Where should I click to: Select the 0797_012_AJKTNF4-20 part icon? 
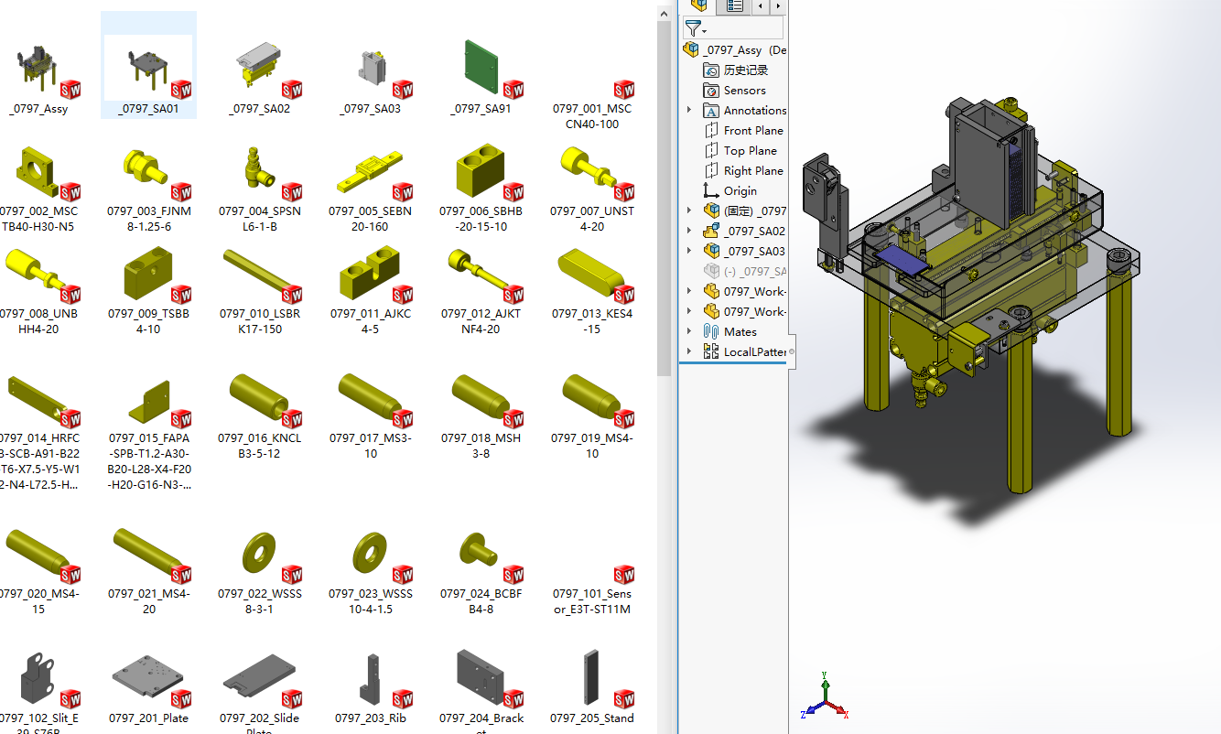[x=481, y=275]
